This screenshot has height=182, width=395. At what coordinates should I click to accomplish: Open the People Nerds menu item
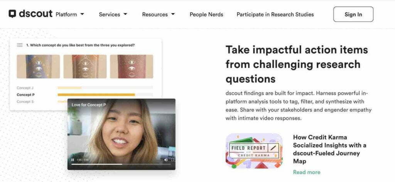(x=206, y=14)
